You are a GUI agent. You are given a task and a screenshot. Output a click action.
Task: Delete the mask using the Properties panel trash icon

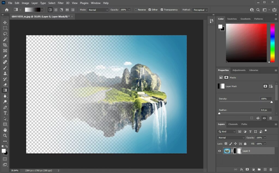click(x=271, y=118)
